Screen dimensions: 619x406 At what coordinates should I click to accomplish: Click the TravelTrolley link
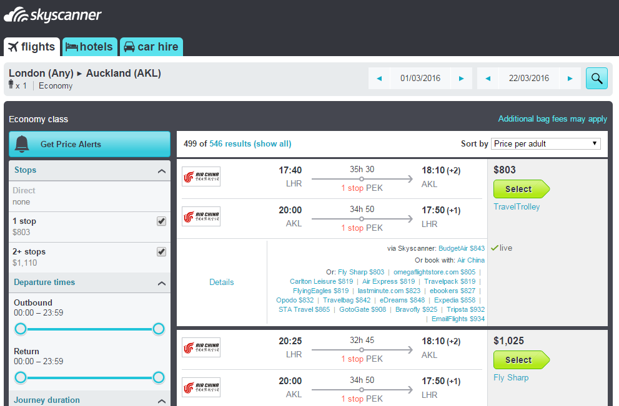click(x=517, y=206)
